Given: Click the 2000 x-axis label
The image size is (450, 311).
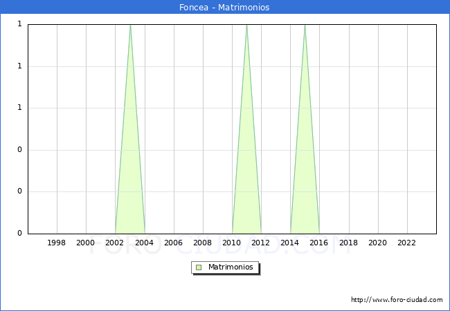Looking at the screenshot, I should click(x=86, y=243).
